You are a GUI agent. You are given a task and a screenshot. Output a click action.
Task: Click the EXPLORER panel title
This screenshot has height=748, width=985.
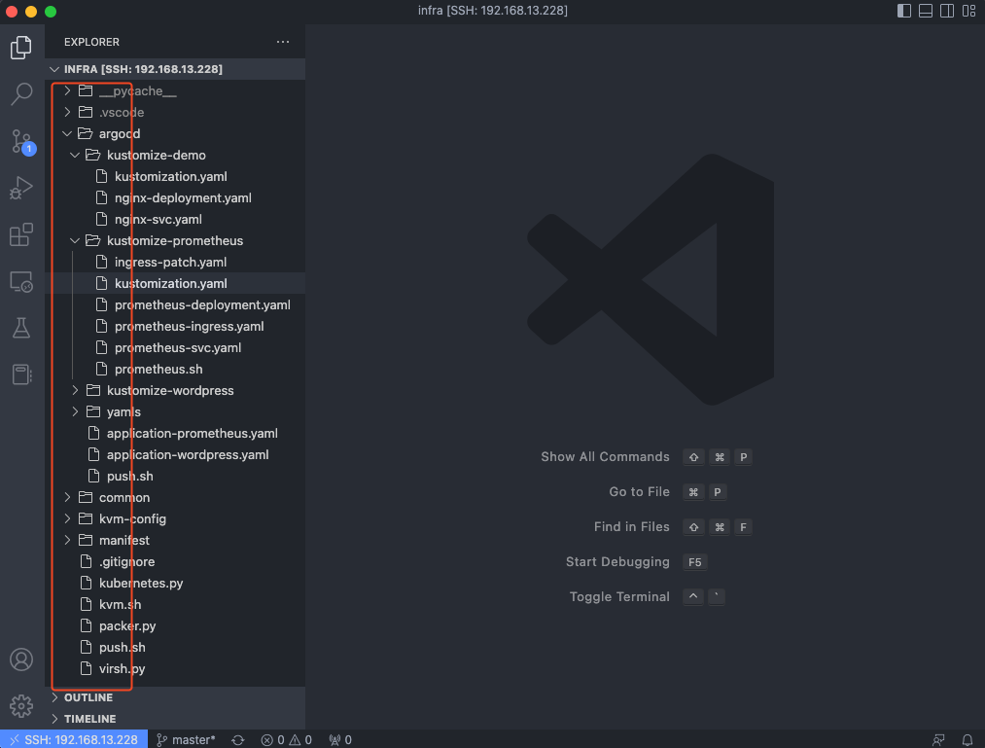click(x=91, y=42)
